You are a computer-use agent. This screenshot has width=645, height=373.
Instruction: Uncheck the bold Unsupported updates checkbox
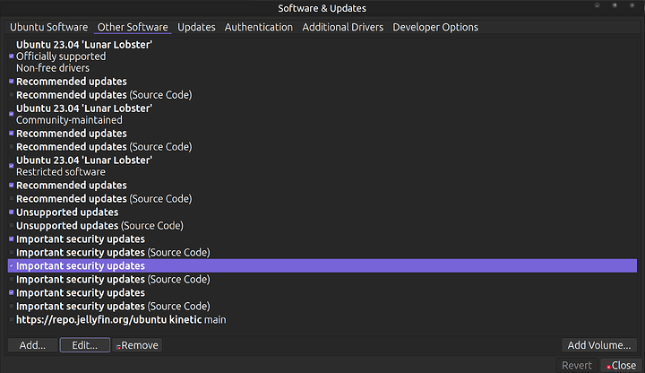coord(11,213)
